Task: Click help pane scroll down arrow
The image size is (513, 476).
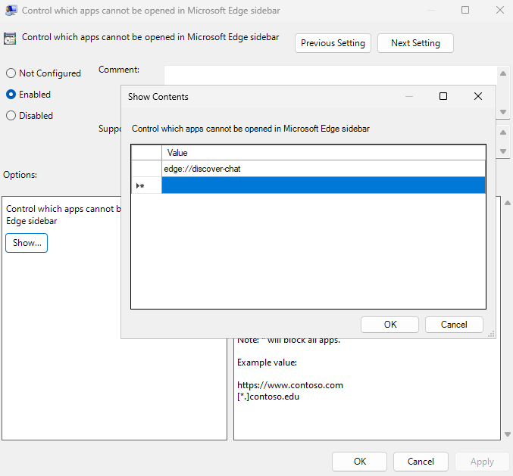Action: click(x=508, y=434)
